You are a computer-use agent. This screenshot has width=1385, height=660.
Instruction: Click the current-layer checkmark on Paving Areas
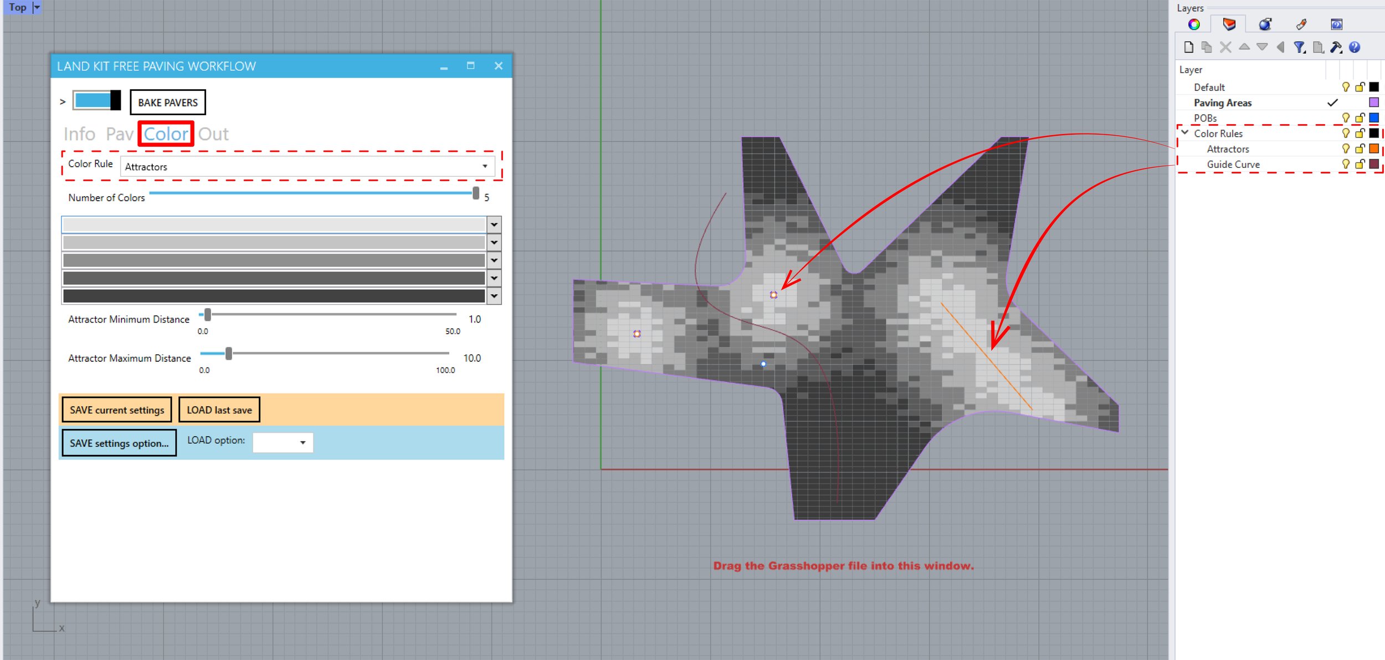tap(1332, 103)
